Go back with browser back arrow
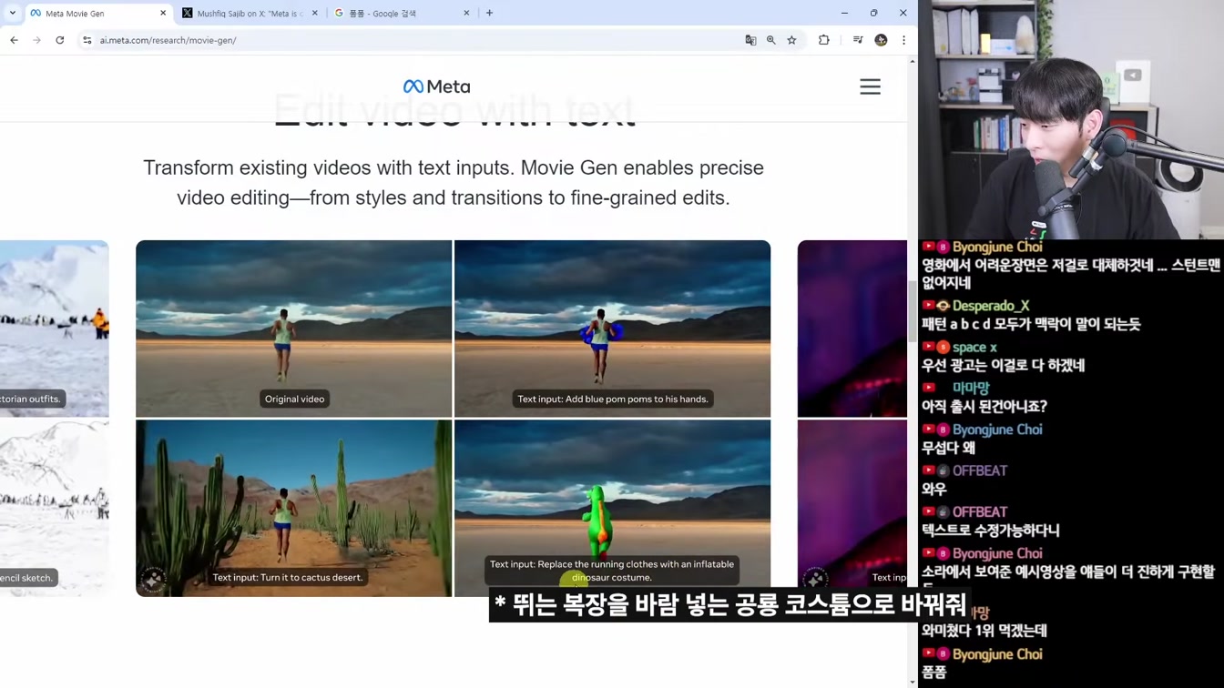 point(14,40)
